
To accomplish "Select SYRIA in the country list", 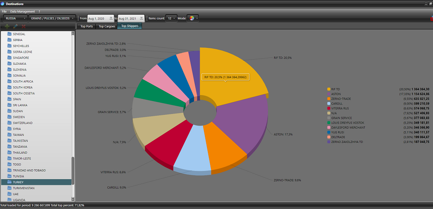I will tap(36, 129).
